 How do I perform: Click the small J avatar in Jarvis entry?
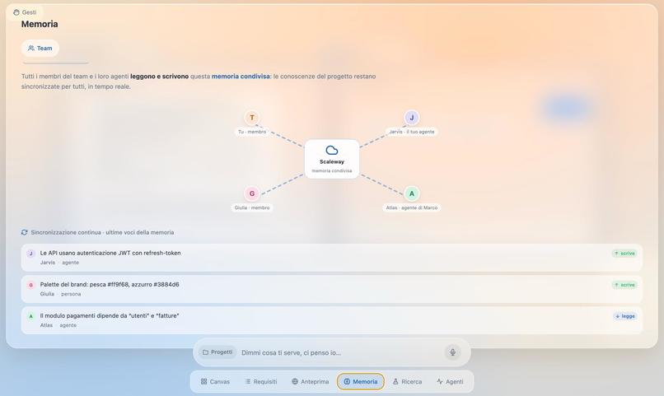(30, 254)
